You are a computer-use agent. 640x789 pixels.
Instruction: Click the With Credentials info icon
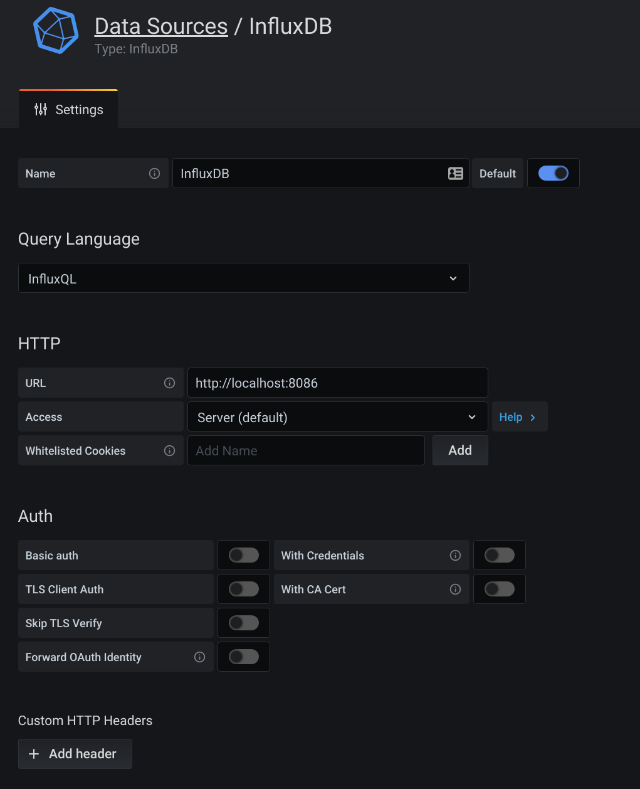click(455, 555)
